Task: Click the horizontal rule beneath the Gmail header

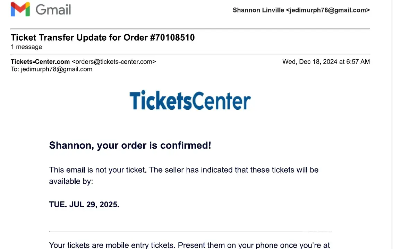Action: click(x=190, y=28)
